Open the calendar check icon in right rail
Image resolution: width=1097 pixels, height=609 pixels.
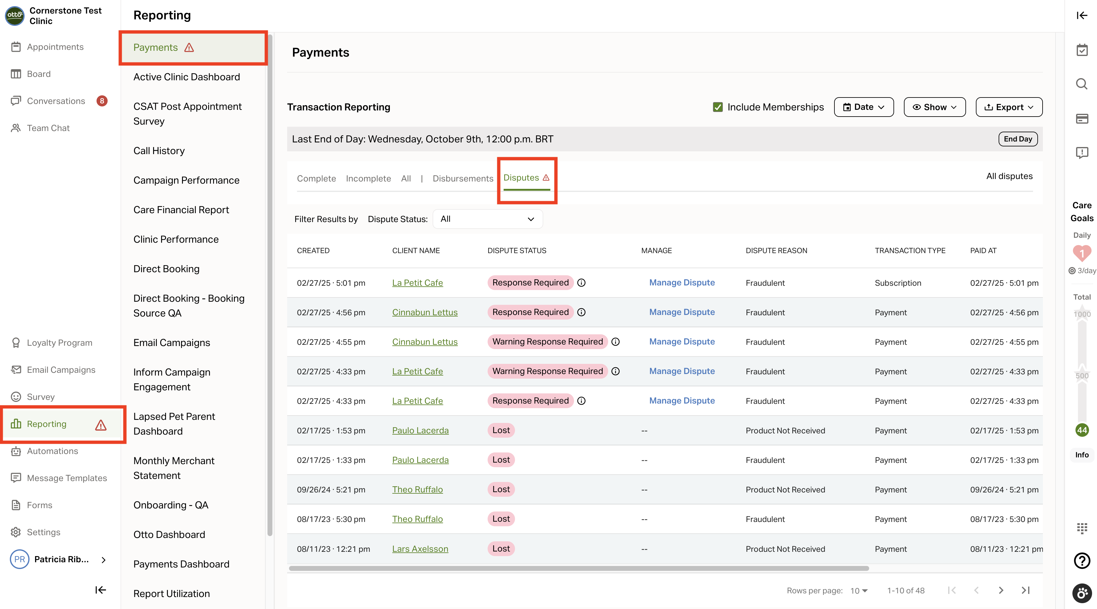[1082, 50]
